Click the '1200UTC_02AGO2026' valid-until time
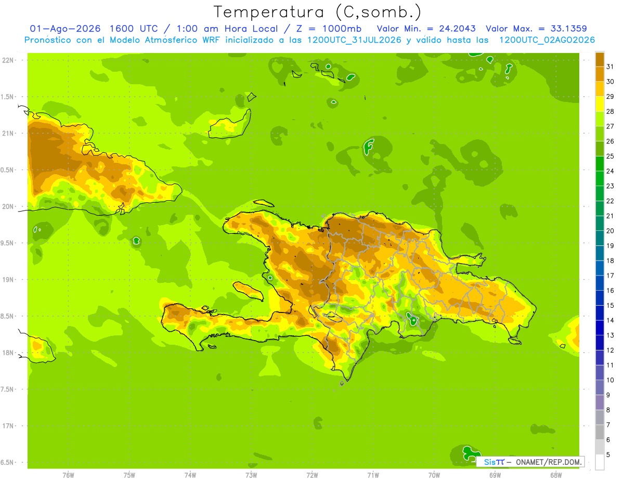This screenshot has height=482, width=624. 547,40
